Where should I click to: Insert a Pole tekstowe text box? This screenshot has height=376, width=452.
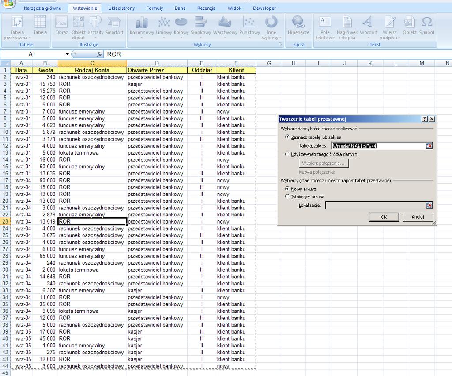pos(325,28)
